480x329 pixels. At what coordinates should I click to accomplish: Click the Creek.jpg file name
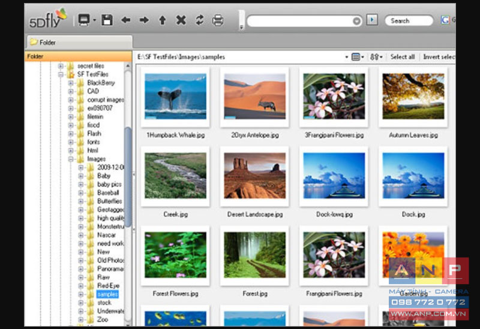(x=175, y=215)
